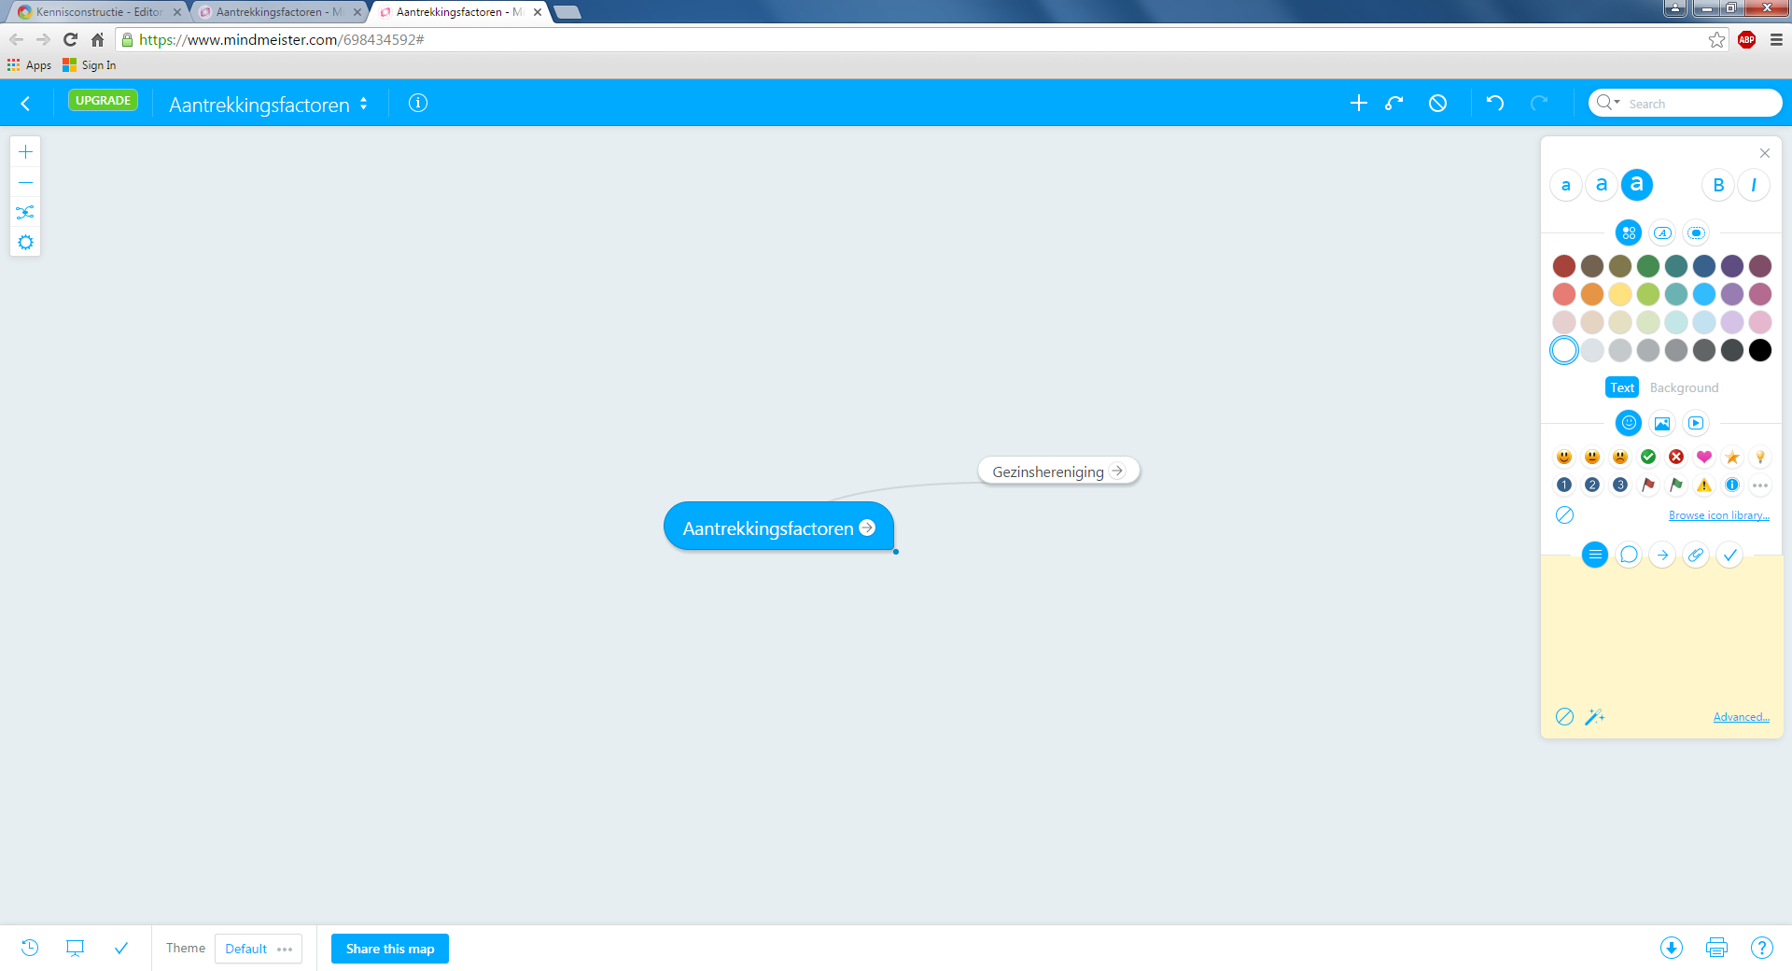Select the smallest font size option
Screen dimensions: 1792x971
1565,185
